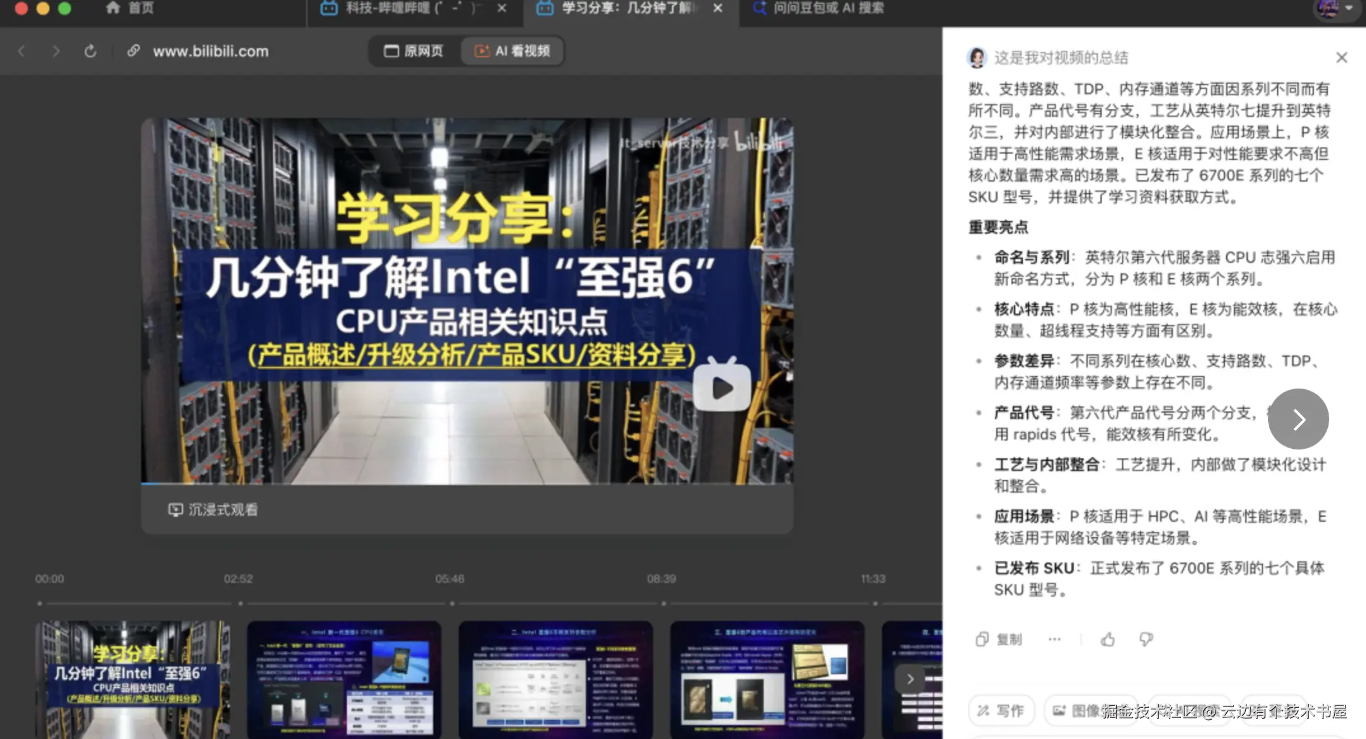
Task: Play the video with play button
Action: (722, 387)
